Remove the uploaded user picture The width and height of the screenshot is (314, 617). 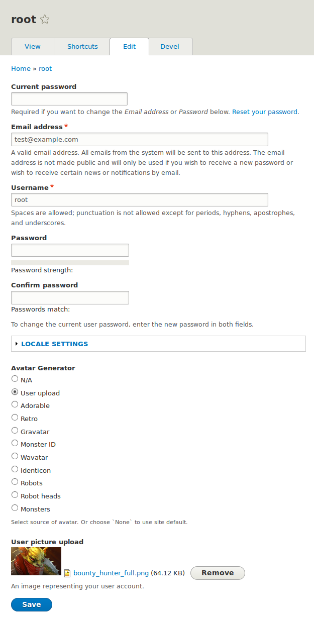point(218,573)
